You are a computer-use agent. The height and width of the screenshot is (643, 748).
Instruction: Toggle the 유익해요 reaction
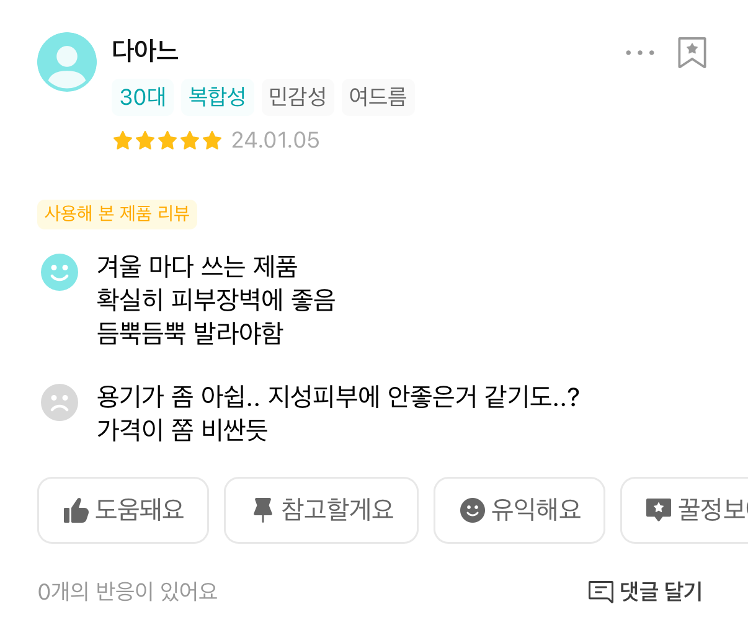(519, 510)
